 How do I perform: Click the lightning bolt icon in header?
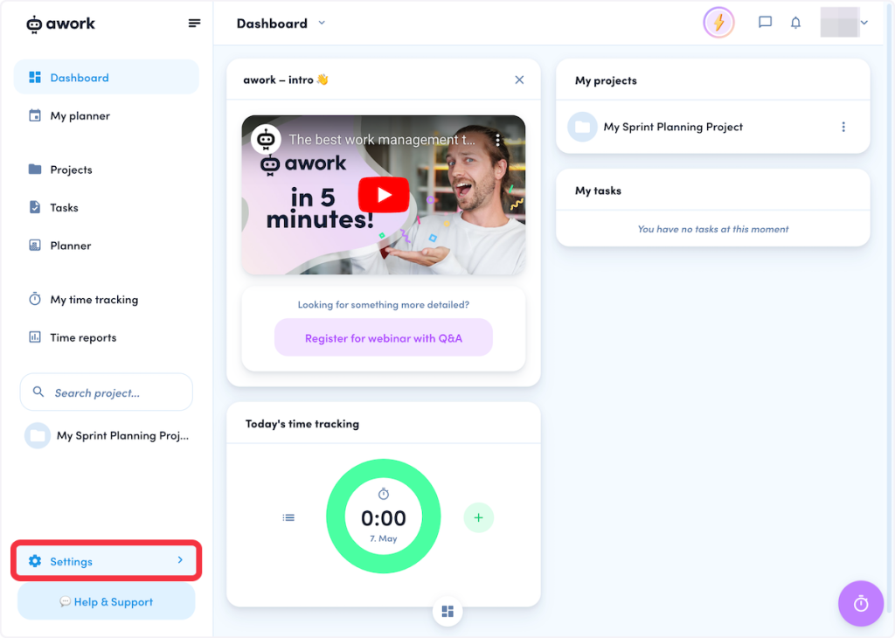pyautogui.click(x=718, y=23)
